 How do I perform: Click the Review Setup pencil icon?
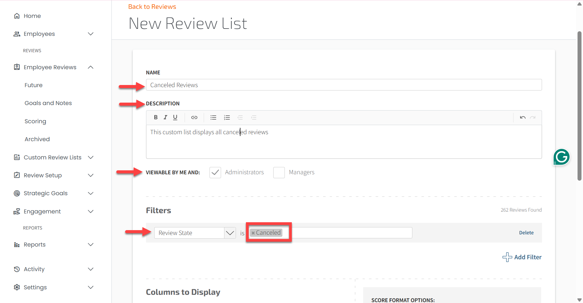pyautogui.click(x=17, y=175)
